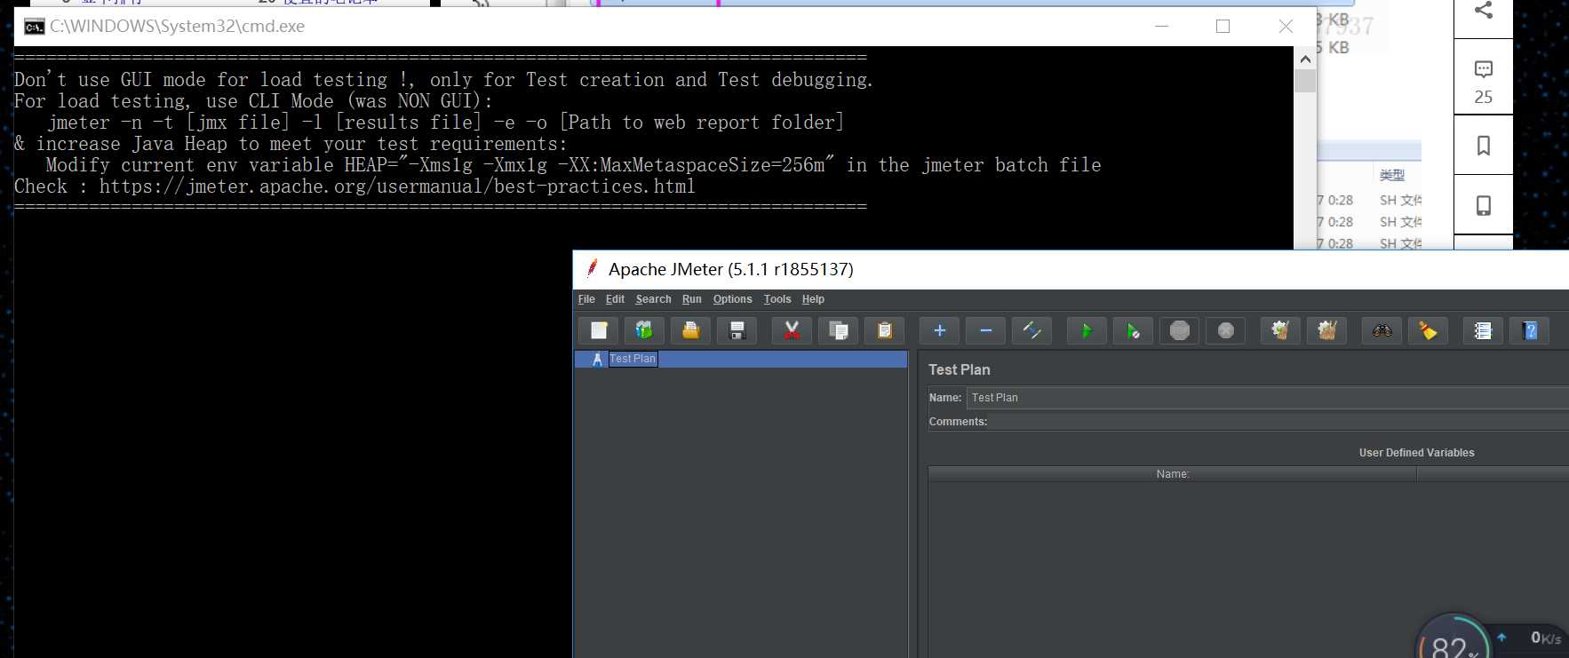This screenshot has height=658, width=1569.
Task: Click the Comments input field
Action: click(x=1279, y=422)
